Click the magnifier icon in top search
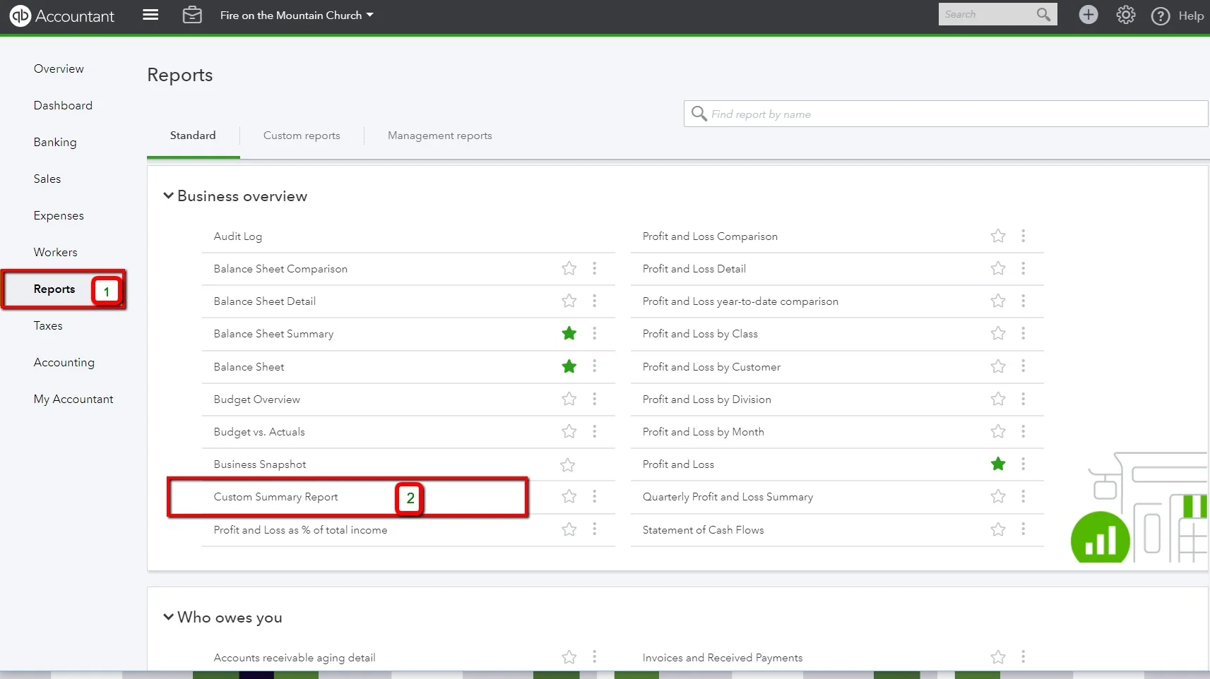This screenshot has width=1210, height=679. pos(1043,14)
